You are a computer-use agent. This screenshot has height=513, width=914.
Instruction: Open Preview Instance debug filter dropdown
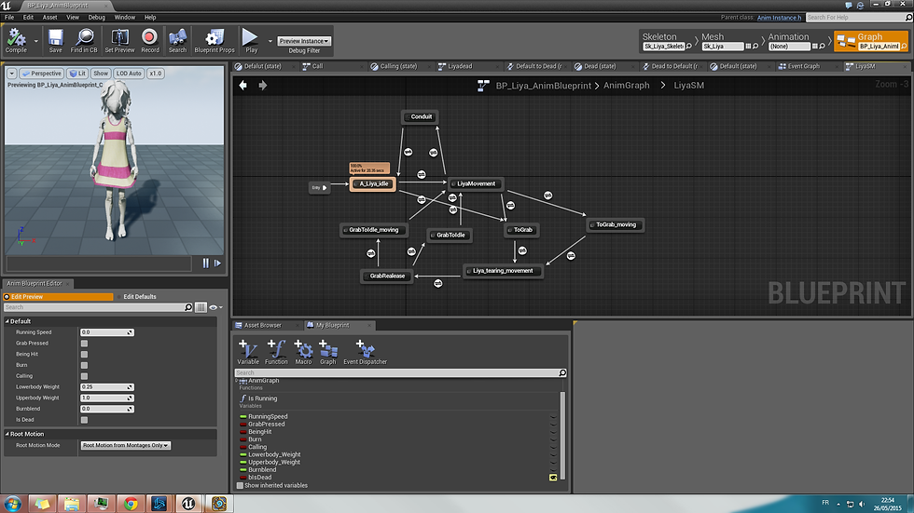coord(304,41)
